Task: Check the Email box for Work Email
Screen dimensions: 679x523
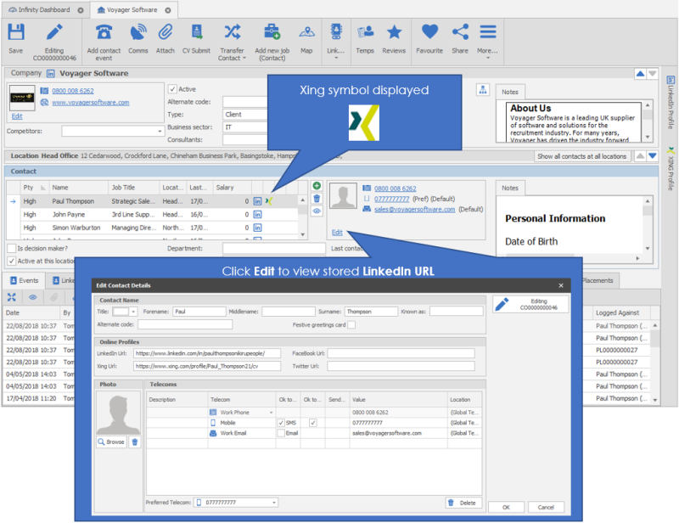Action: (x=281, y=433)
